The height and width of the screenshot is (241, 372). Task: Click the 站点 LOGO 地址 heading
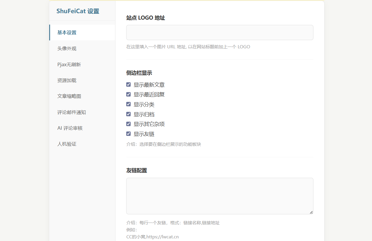(x=146, y=18)
